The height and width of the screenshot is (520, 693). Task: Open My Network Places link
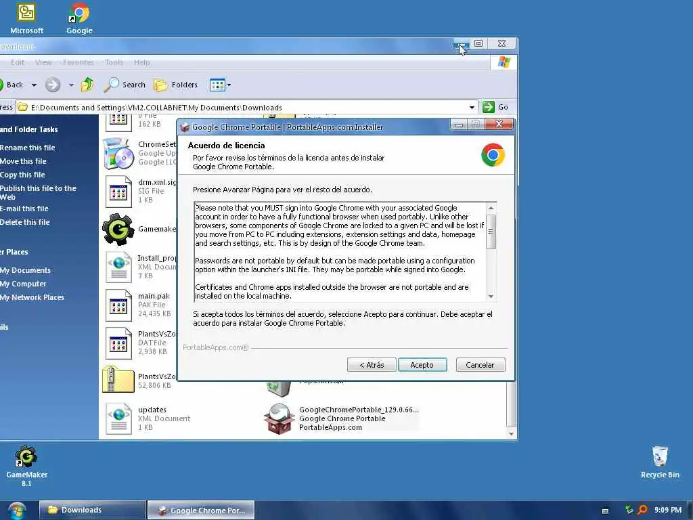tap(32, 298)
